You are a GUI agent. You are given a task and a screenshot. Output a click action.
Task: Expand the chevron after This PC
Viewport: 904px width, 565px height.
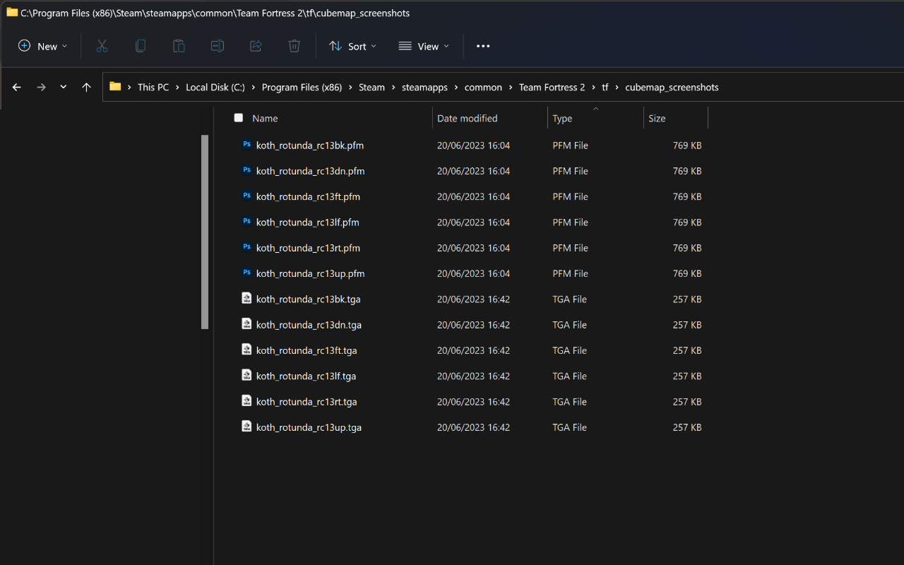(177, 88)
